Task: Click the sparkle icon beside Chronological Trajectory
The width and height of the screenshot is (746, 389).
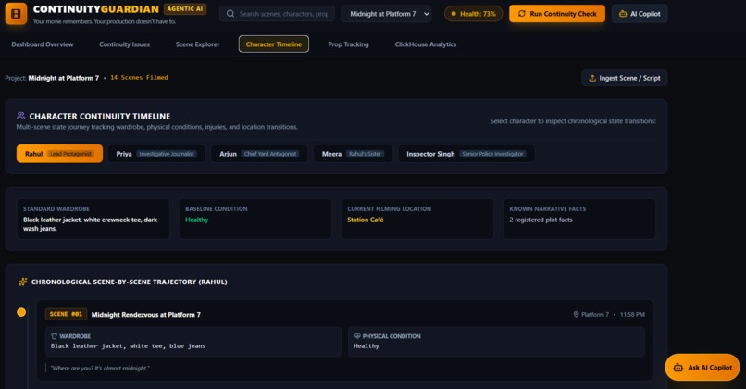Action: click(x=22, y=282)
